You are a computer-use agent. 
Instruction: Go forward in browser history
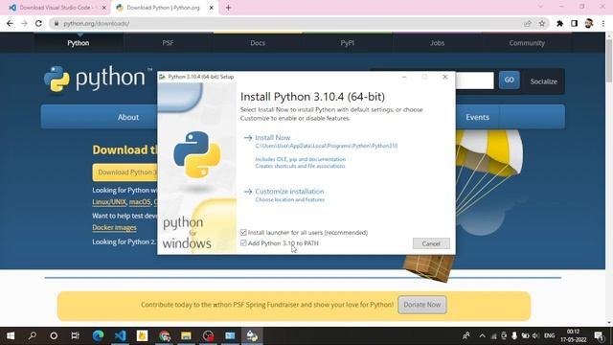(x=24, y=23)
